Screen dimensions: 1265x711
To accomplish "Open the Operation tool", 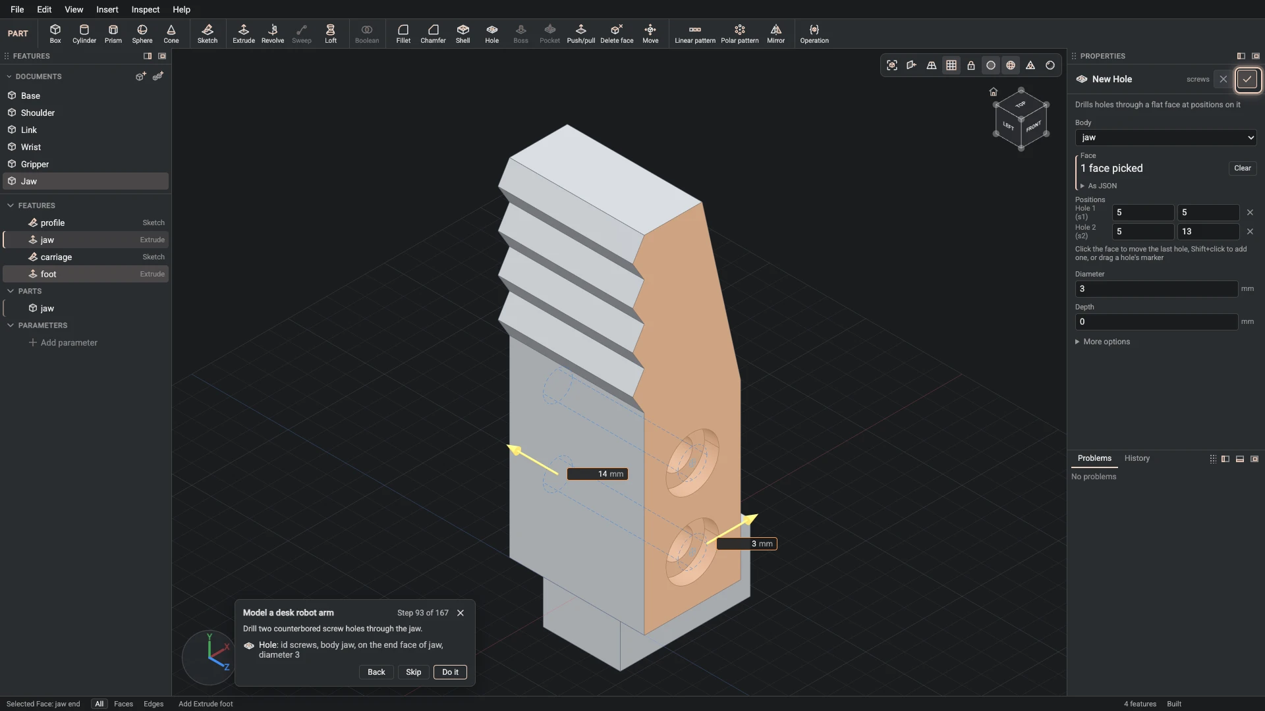I will point(814,34).
